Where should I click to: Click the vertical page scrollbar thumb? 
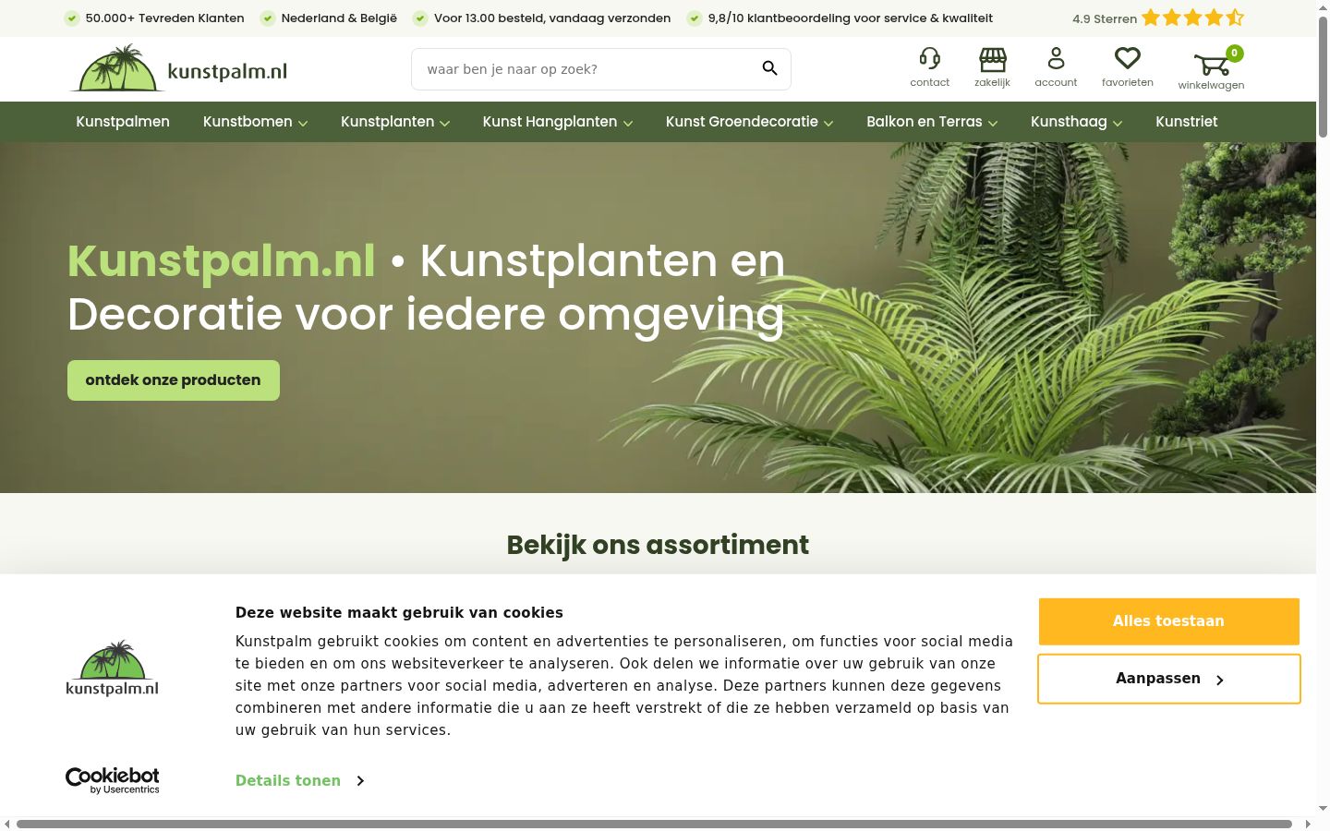(x=1323, y=76)
